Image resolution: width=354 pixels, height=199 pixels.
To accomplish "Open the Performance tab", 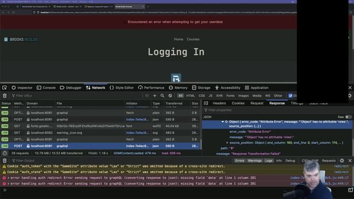I will pyautogui.click(x=151, y=88).
